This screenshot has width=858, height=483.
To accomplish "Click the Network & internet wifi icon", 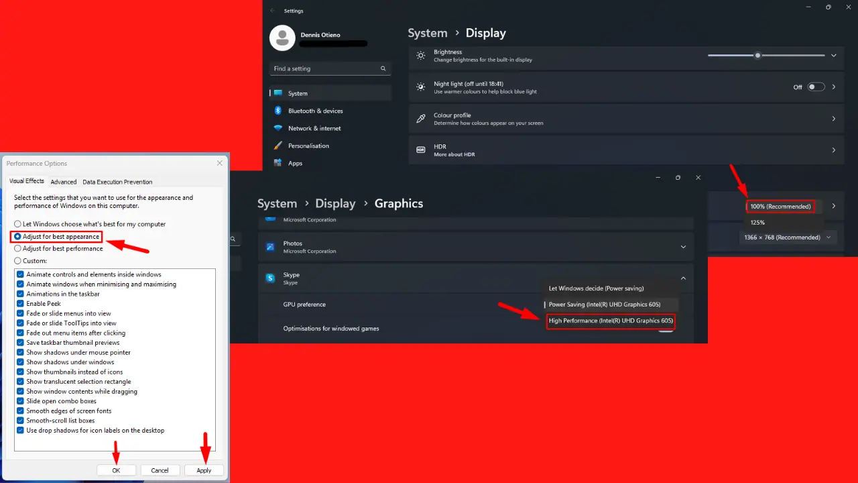I will (278, 128).
